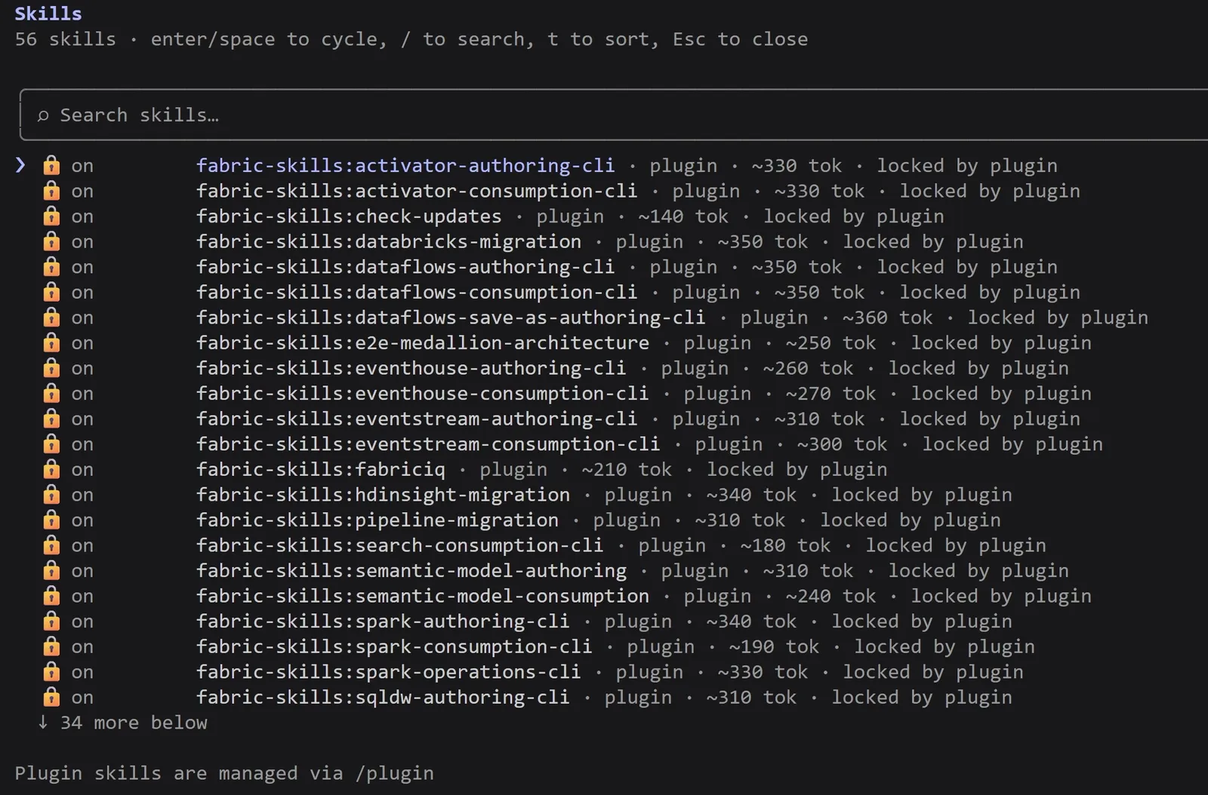This screenshot has height=795, width=1208.
Task: Select the fabric-skills:spark-operations-cli skill name
Action: [389, 672]
